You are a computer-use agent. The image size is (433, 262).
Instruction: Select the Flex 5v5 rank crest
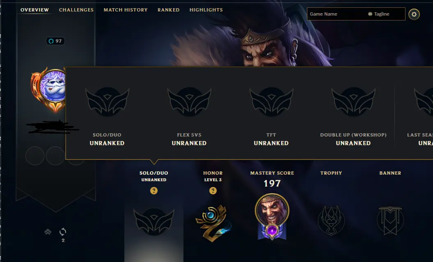point(189,102)
